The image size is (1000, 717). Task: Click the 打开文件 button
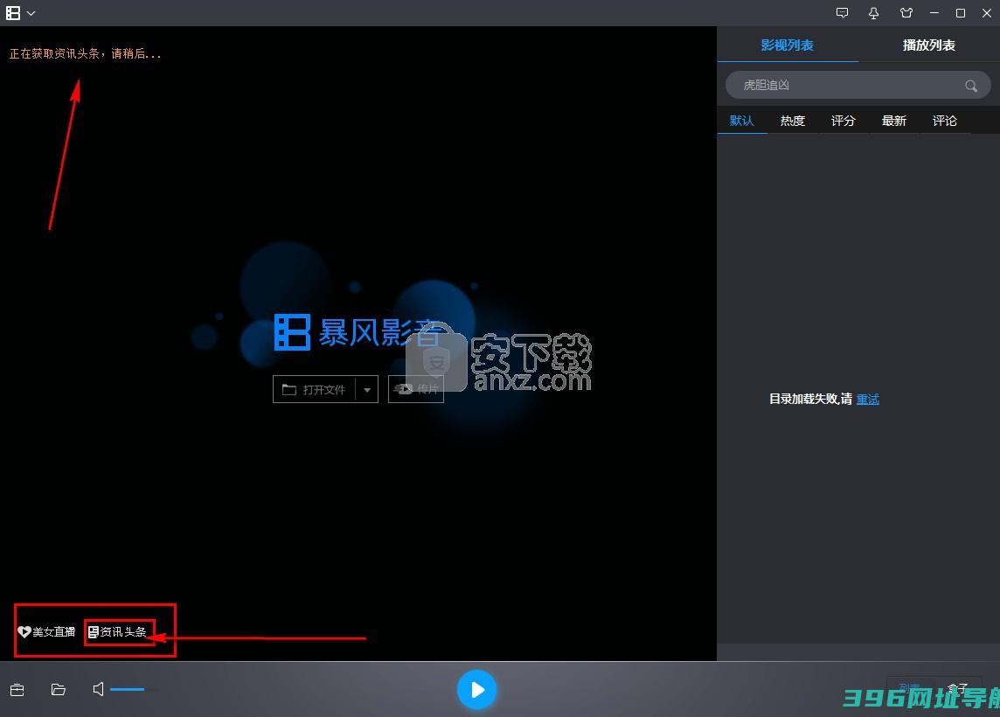click(x=315, y=389)
